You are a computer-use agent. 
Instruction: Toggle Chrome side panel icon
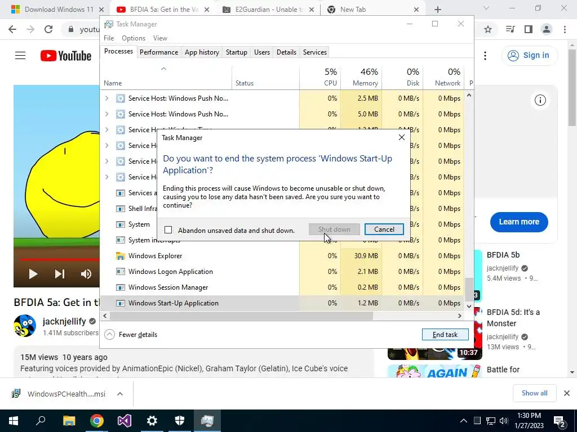pyautogui.click(x=529, y=29)
